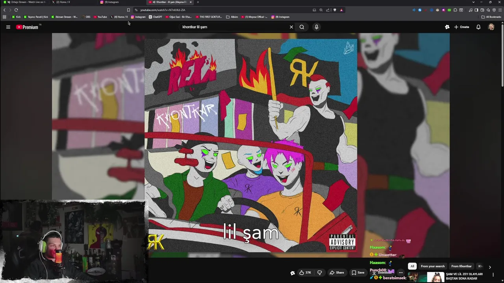Click the Brave Rewards triangle icon
Screen dimensions: 504x283
[x=341, y=10]
